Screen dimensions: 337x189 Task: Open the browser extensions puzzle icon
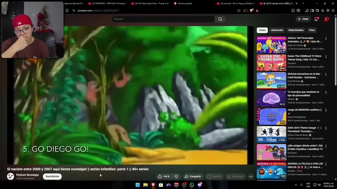click(293, 10)
